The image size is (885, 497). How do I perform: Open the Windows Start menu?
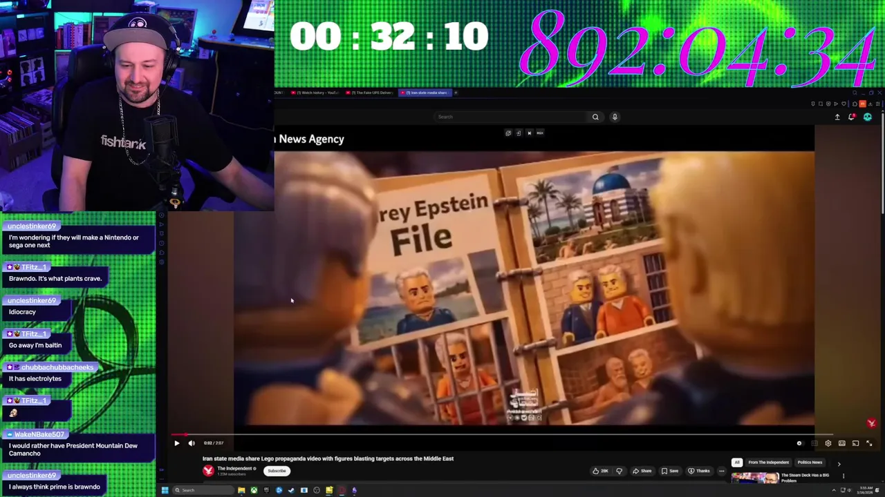(x=165, y=490)
